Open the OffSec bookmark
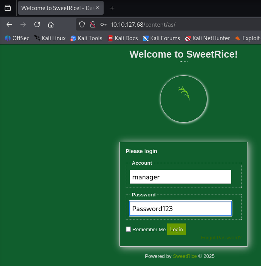This screenshot has width=261, height=266. [x=17, y=38]
